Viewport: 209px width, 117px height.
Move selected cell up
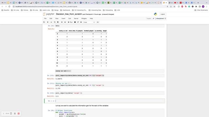(62, 22)
